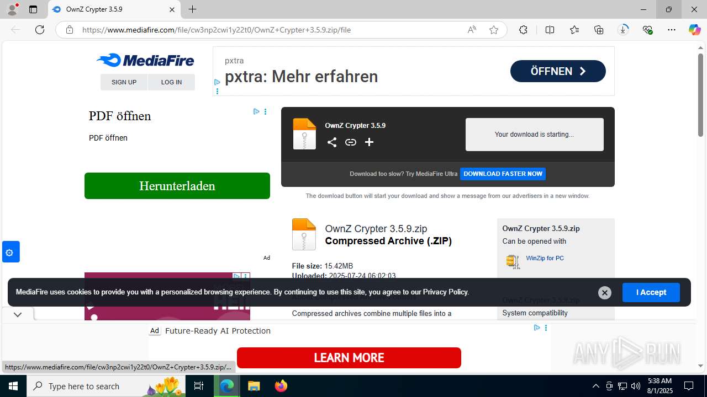Open the Extensions puzzle icon

[x=523, y=30]
